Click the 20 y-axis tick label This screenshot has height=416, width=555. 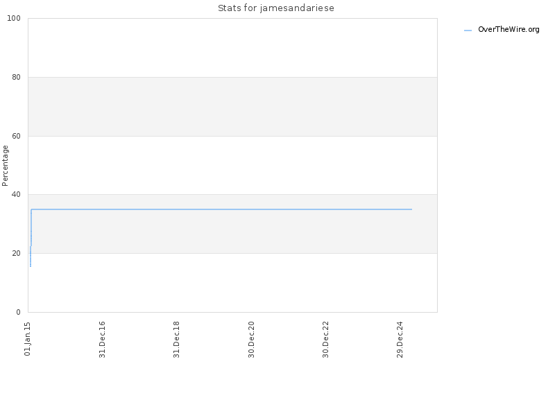pos(16,253)
